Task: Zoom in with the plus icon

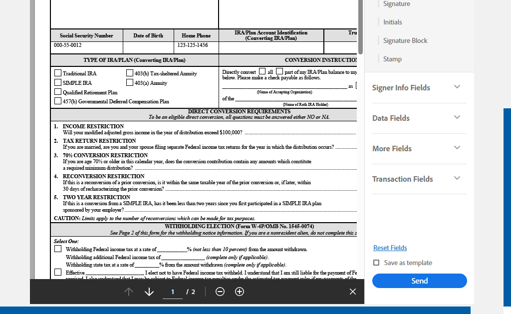Action: pyautogui.click(x=240, y=292)
